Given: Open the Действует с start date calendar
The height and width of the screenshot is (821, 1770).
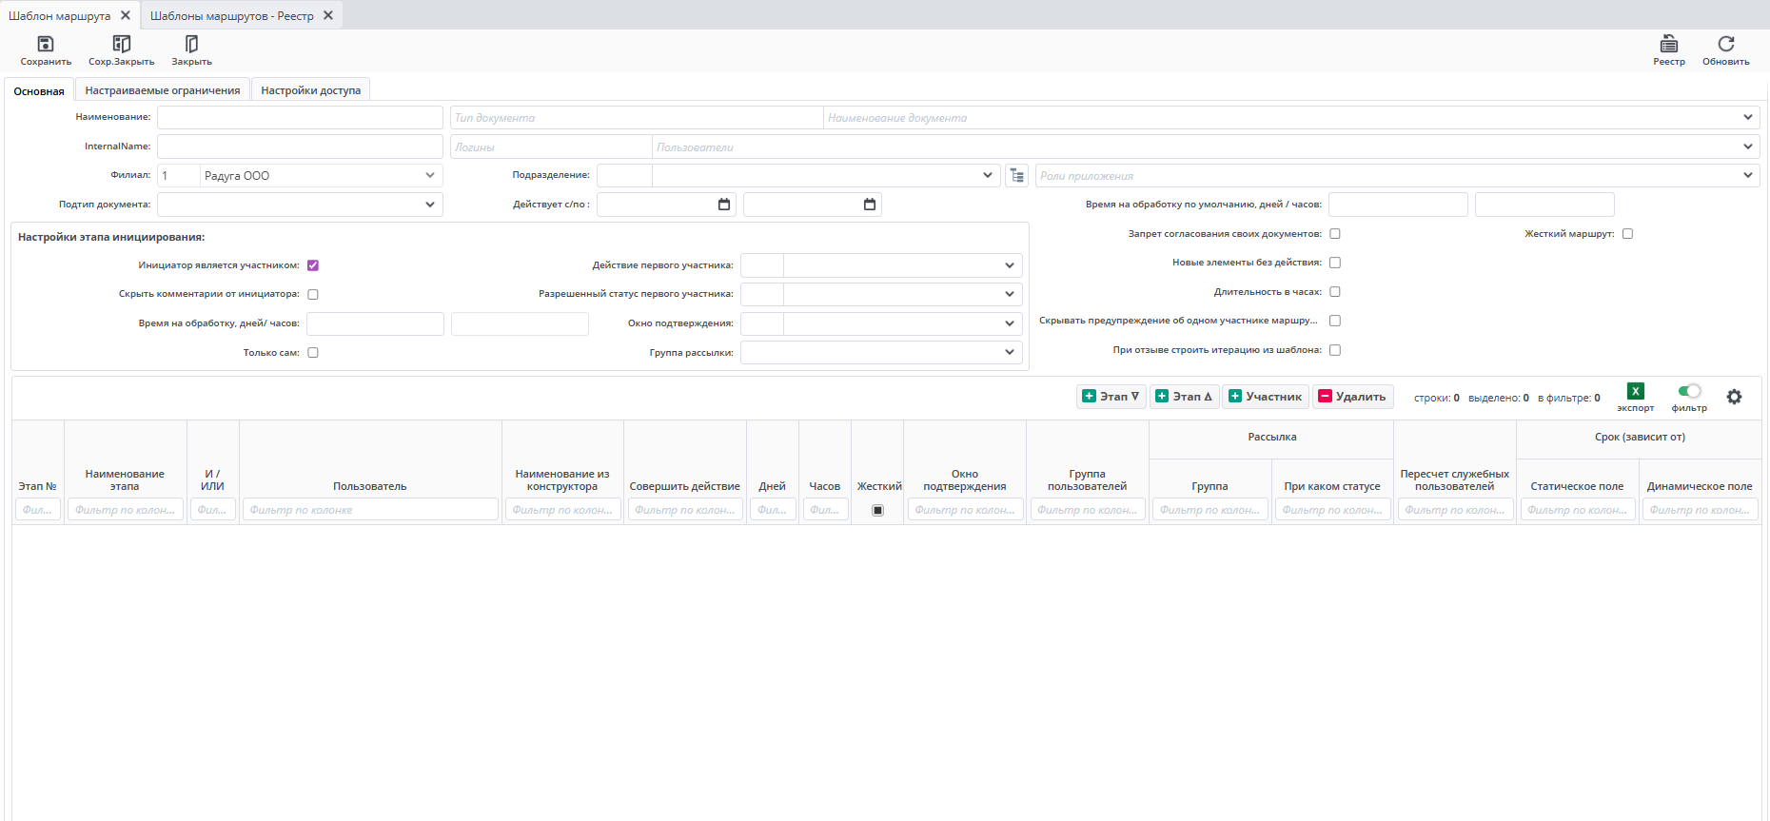Looking at the screenshot, I should (x=724, y=205).
